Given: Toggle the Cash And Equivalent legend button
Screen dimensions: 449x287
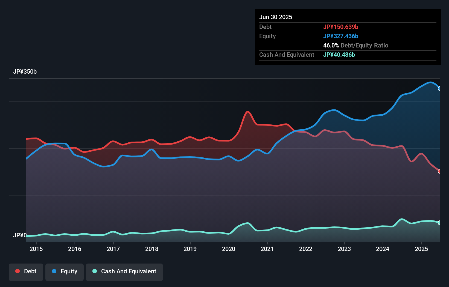Looking at the screenshot, I should (124, 271).
